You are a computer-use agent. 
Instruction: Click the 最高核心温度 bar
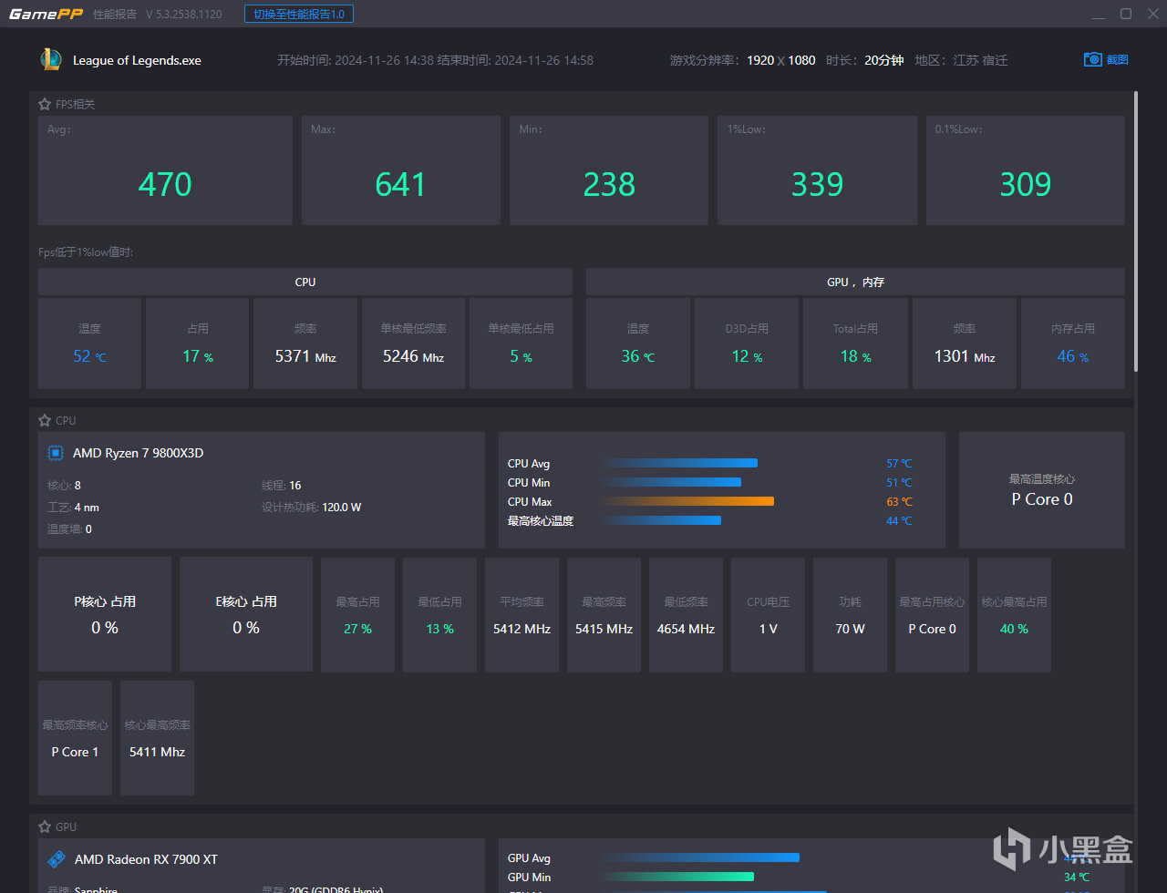click(661, 520)
